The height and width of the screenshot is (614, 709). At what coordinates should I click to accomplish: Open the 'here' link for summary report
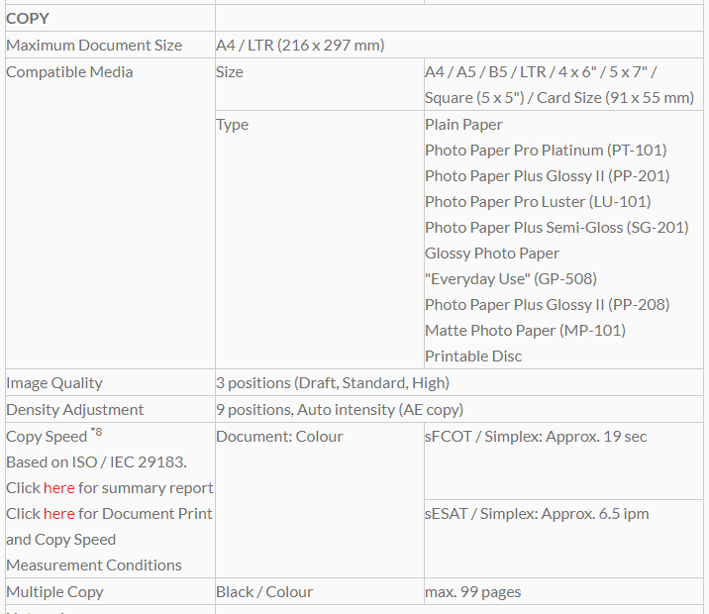tap(58, 487)
